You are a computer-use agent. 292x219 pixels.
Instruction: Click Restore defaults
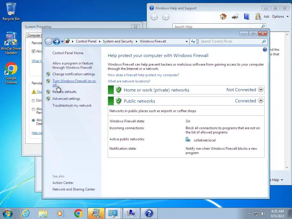click(x=64, y=92)
